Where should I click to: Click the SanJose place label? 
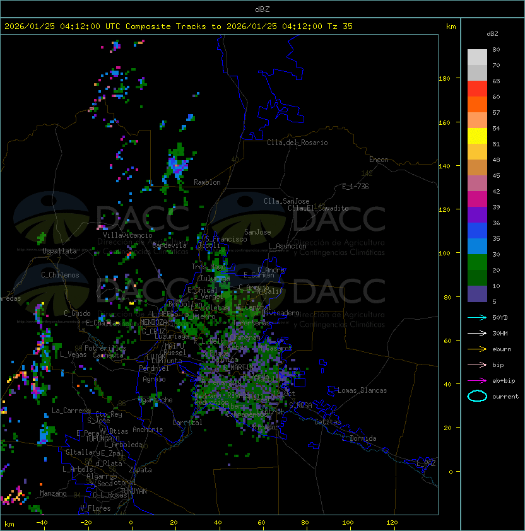pos(257,232)
